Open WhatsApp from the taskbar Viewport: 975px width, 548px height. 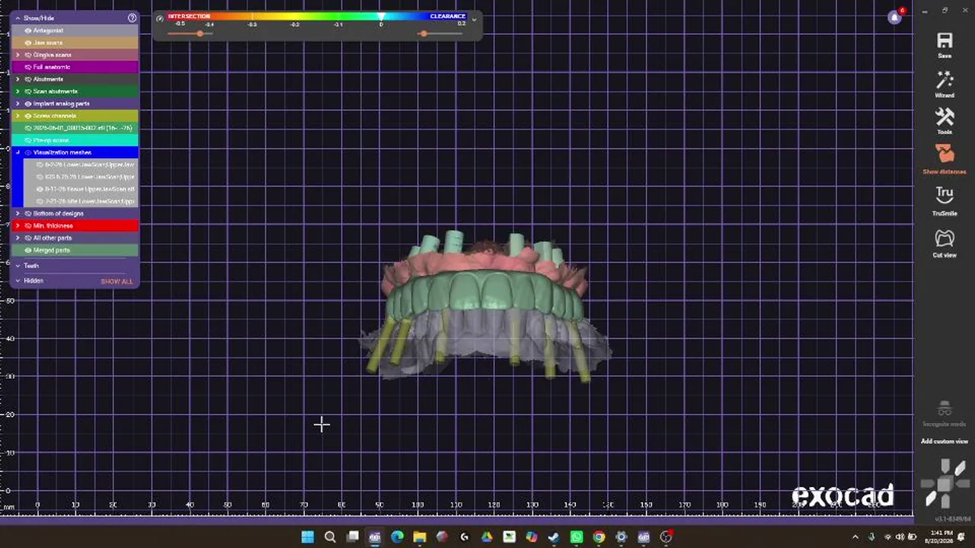577,537
